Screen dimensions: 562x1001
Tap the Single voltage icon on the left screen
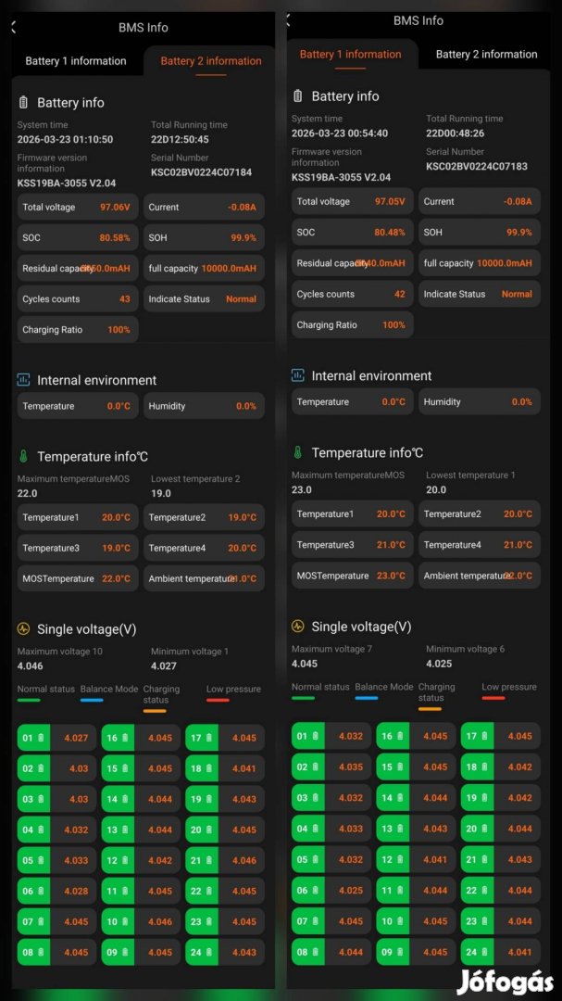coord(23,629)
